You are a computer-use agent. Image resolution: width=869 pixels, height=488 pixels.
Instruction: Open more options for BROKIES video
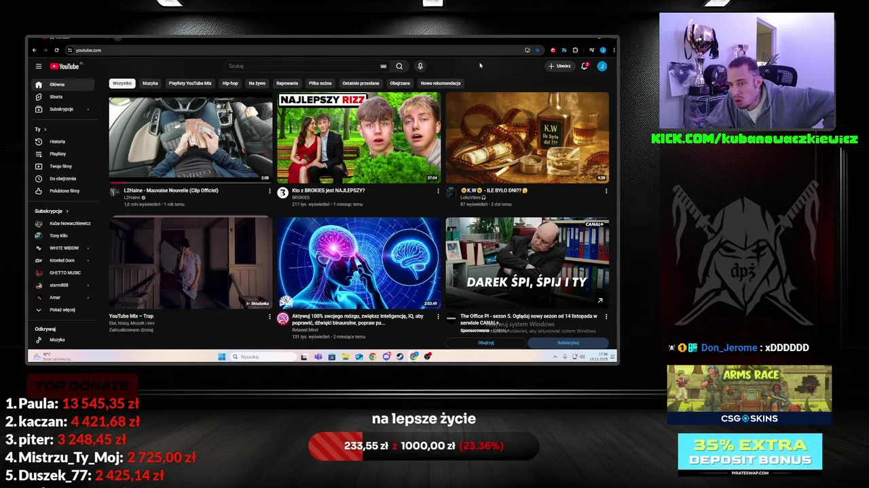(438, 191)
